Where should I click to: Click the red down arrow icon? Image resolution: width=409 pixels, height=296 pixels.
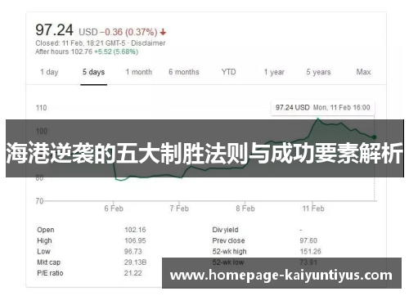(163, 33)
